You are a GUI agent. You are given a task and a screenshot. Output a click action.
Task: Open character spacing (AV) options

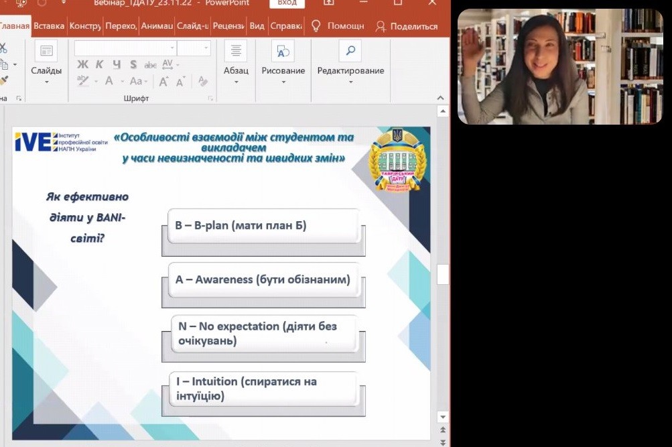(x=167, y=65)
